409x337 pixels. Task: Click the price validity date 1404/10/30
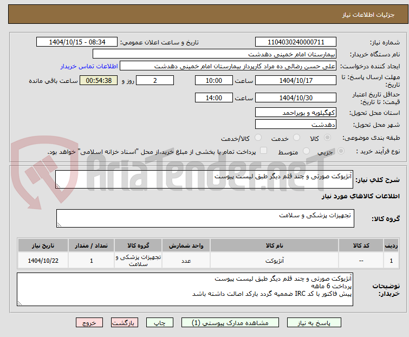click(x=296, y=98)
